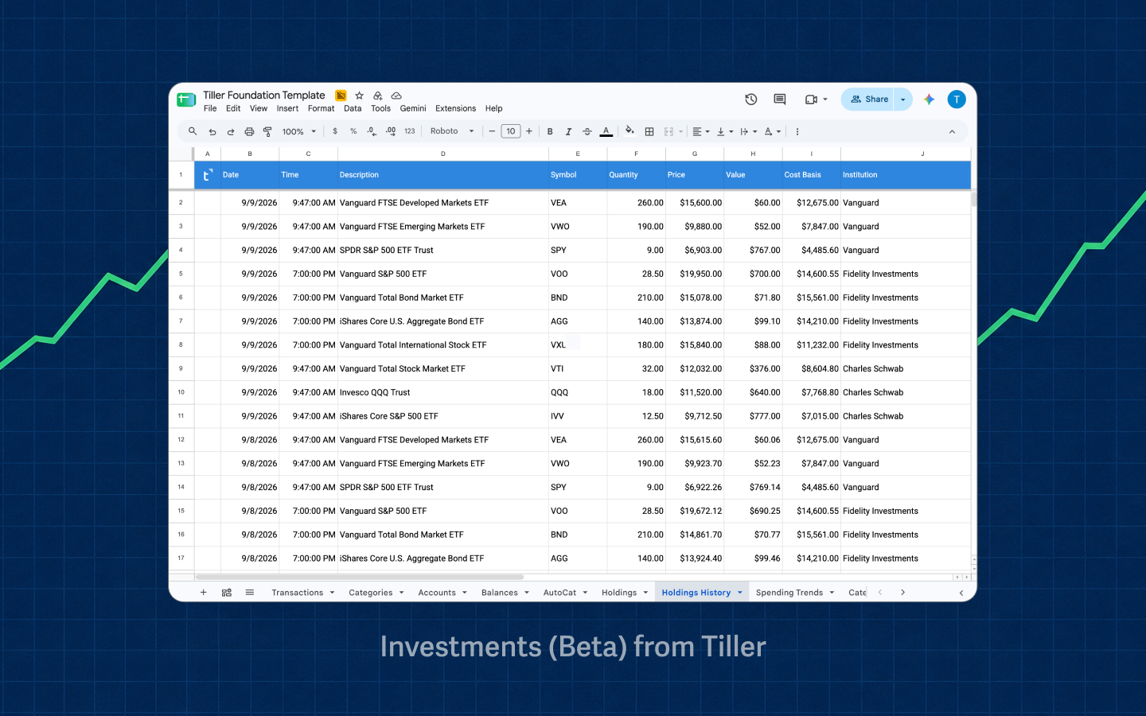Image resolution: width=1146 pixels, height=716 pixels.
Task: Open the Transactions tab menu arrow
Action: click(x=332, y=593)
